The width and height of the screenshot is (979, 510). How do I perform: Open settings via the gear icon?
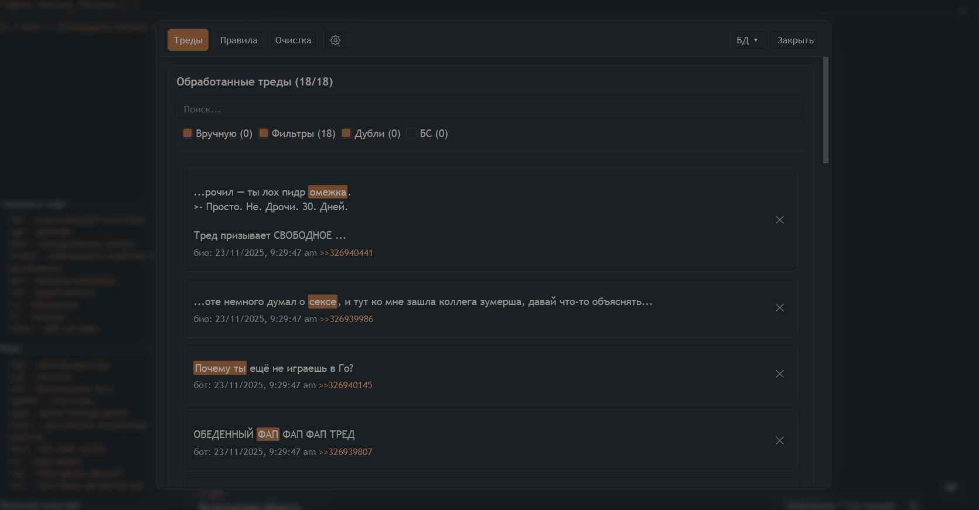tap(336, 40)
